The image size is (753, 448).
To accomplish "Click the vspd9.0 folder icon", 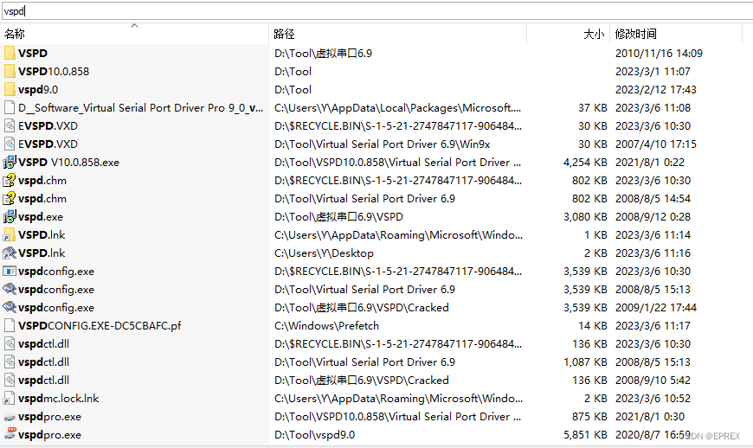I will pyautogui.click(x=10, y=90).
